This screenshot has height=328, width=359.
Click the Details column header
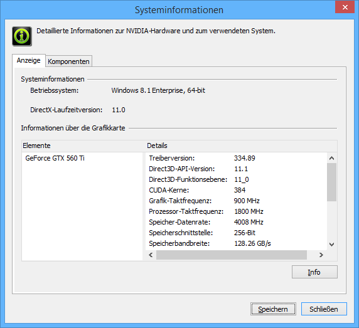pyautogui.click(x=241, y=145)
